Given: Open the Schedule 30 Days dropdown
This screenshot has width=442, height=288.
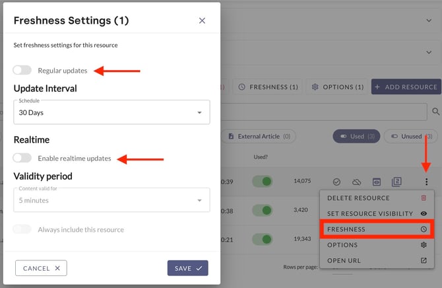Looking at the screenshot, I should click(111, 112).
